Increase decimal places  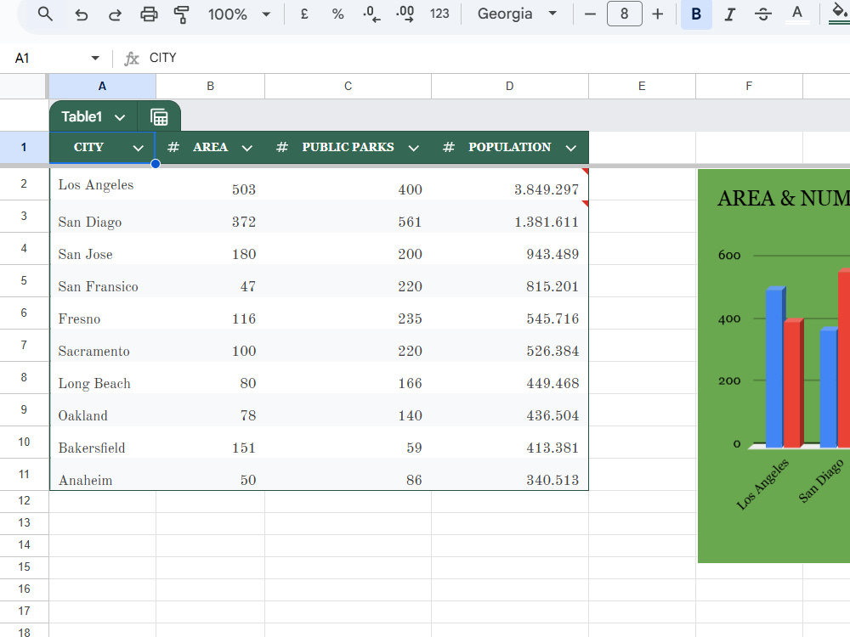click(x=405, y=14)
